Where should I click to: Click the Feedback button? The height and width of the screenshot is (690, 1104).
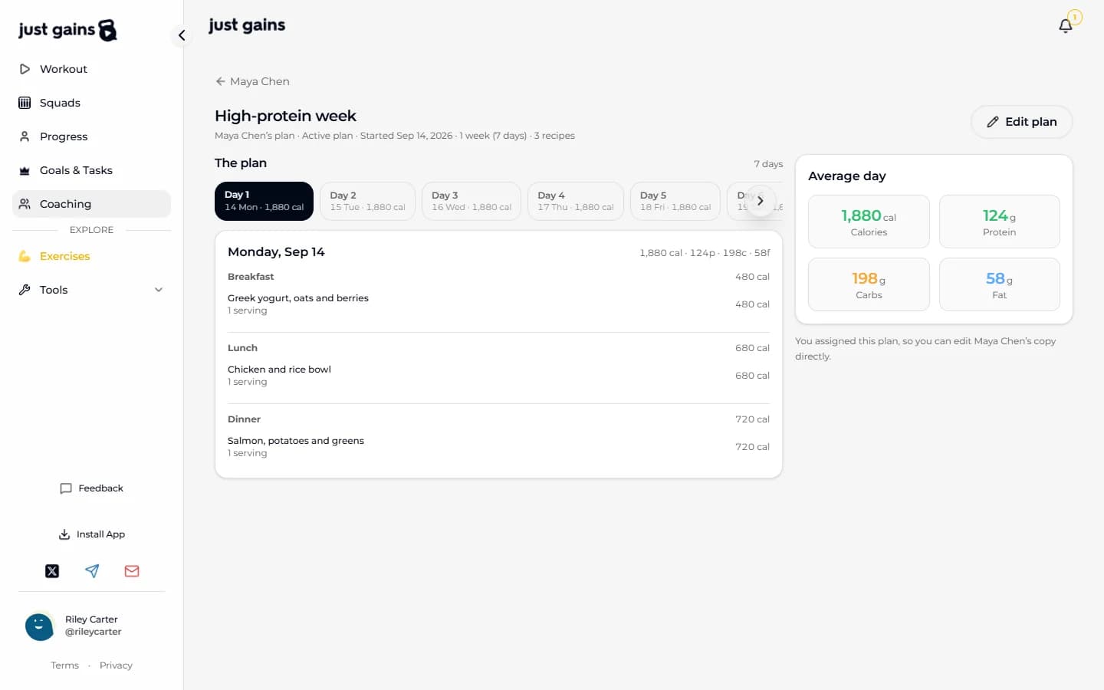91,488
